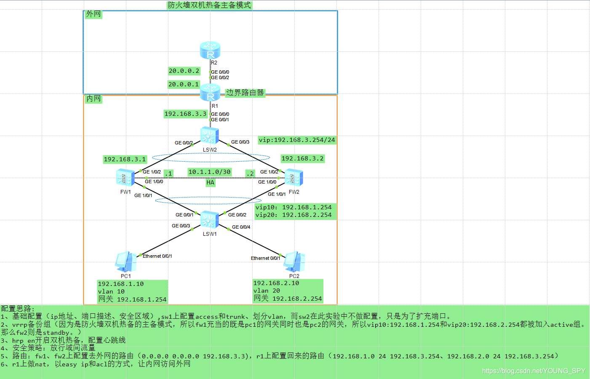The image size is (590, 379).
Task: Click the GE 0/0/3 port label on LSW2
Action: [x=240, y=142]
